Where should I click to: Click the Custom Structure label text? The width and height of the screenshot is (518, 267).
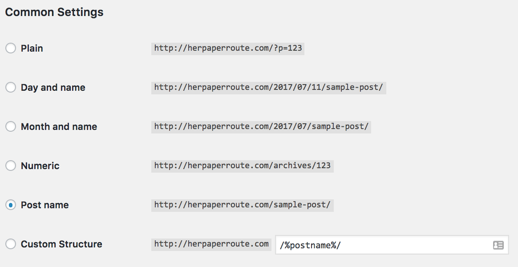click(61, 244)
